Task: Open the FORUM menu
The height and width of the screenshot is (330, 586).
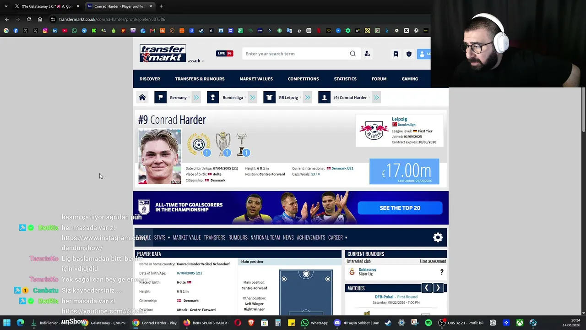Action: tap(379, 79)
